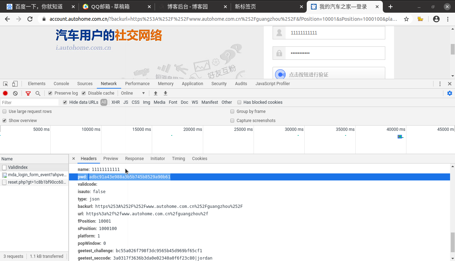Click the browser address bar
The width and height of the screenshot is (455, 261).
pos(224,19)
